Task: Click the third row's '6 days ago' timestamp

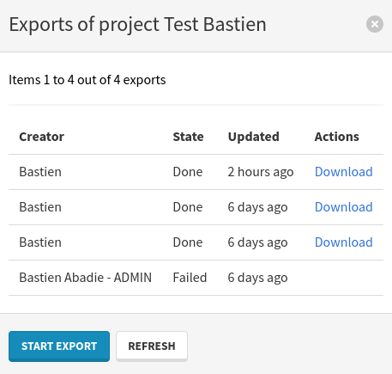Action: click(x=257, y=242)
